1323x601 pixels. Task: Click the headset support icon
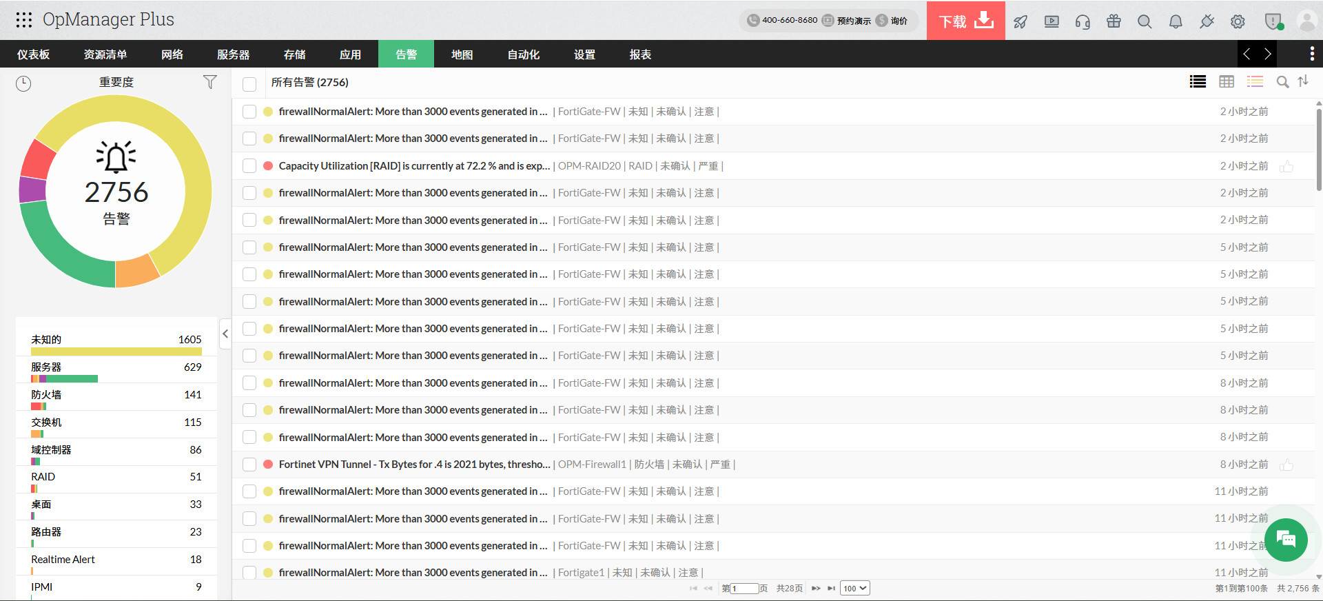tap(1083, 21)
